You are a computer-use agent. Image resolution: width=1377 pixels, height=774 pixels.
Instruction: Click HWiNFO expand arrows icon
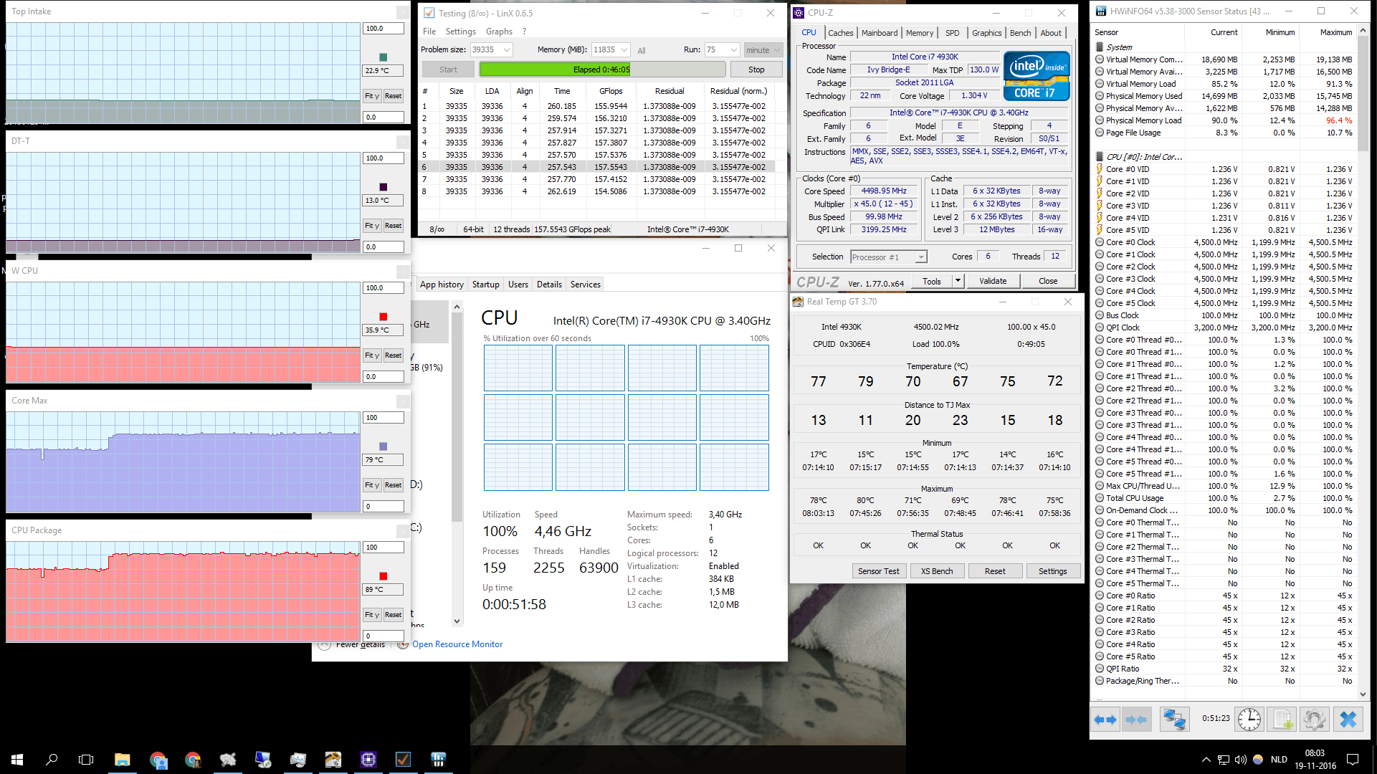coord(1105,719)
